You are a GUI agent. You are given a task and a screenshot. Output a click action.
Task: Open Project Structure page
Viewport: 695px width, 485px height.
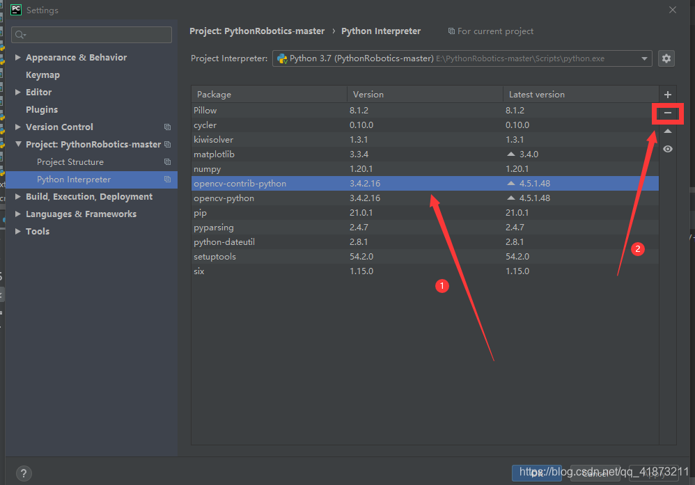pos(70,161)
